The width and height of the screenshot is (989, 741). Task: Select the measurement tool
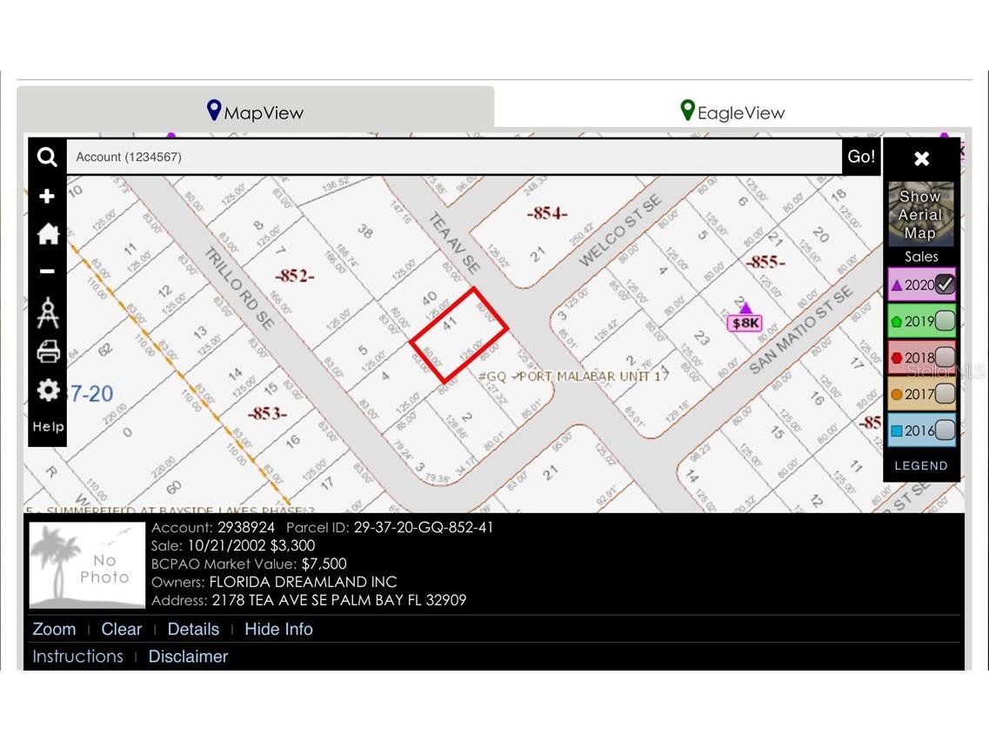click(x=47, y=312)
